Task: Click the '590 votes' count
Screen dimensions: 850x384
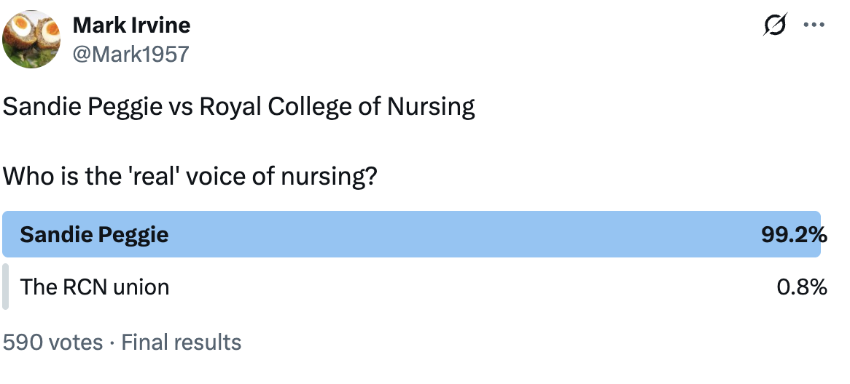Action: pos(52,342)
